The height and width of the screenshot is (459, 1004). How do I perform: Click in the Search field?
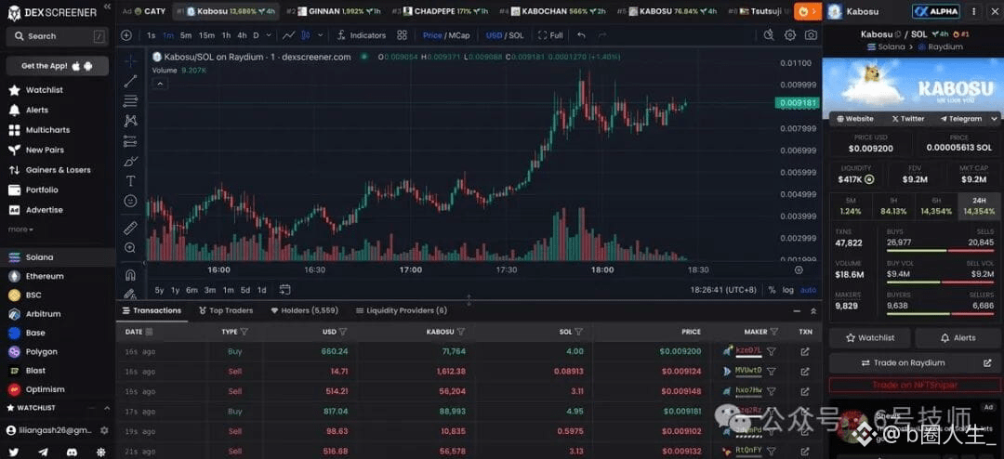[57, 36]
